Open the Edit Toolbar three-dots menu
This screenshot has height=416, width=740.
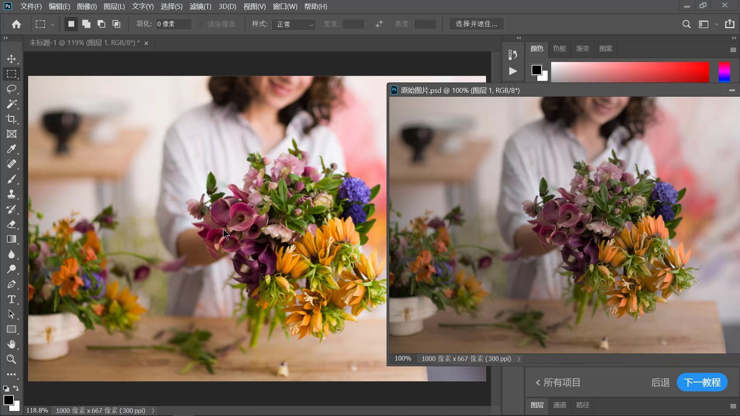12,374
